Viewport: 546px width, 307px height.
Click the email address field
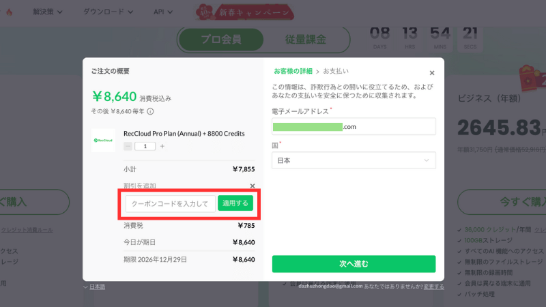coord(354,127)
